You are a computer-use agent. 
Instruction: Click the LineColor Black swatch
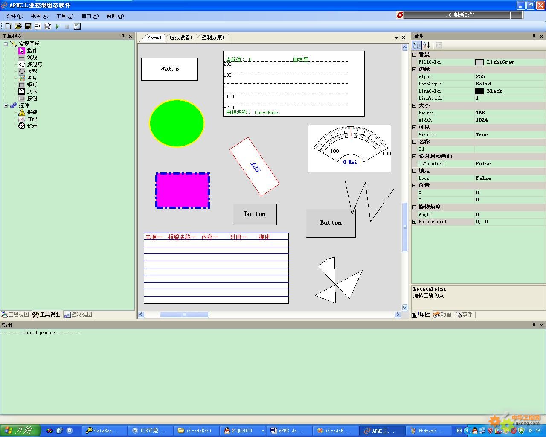point(479,91)
